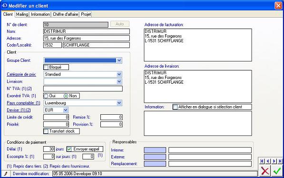Image resolution: width=284 pixels, height=178 pixels.
Task: Click the Interne name field
Action: [x=210, y=150]
